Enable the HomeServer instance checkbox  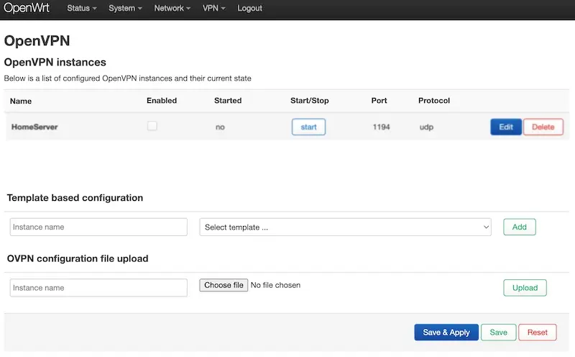(x=152, y=126)
